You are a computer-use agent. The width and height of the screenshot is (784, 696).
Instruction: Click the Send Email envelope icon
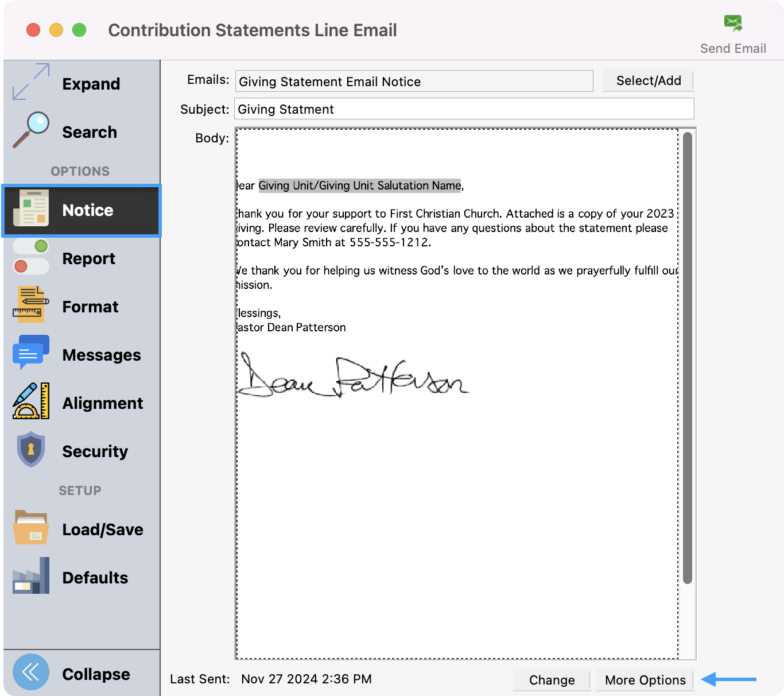coord(733,24)
